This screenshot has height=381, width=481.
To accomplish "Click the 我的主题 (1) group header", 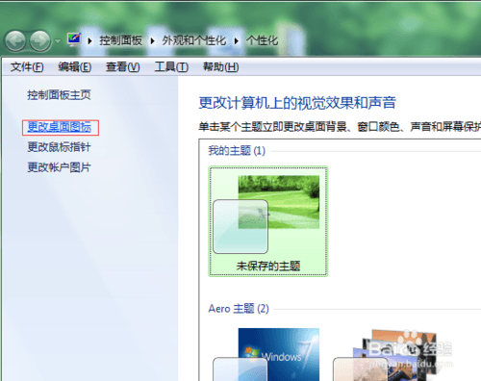I will coord(237,151).
